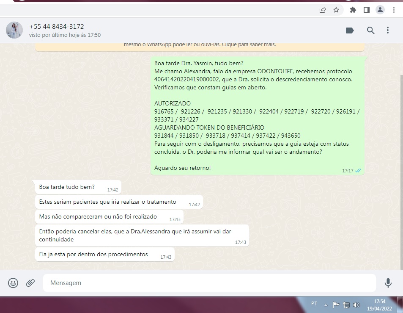Focus the Mensagem text field
Screen dimensions: 403x313
[209, 283]
